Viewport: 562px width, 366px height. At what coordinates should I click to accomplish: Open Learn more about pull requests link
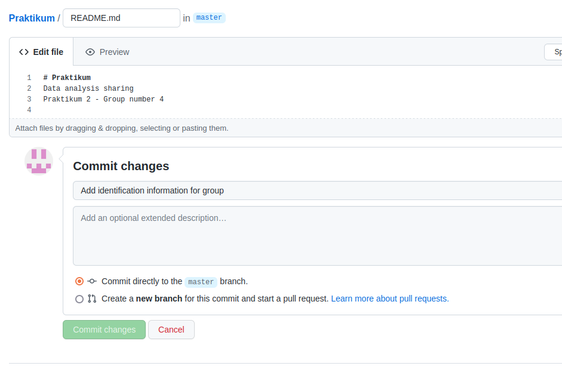click(x=390, y=299)
